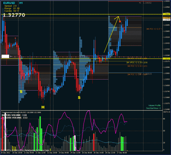Image resolution: width=171 pixels, height=155 pixels.
Task: Click the BUYERS VOLUME: 118 readout
Action: click(14, 115)
